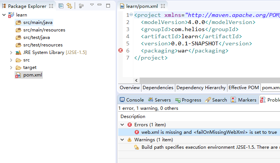
Task: Switch to the Overview tab of pom editor
Action: coord(129,88)
